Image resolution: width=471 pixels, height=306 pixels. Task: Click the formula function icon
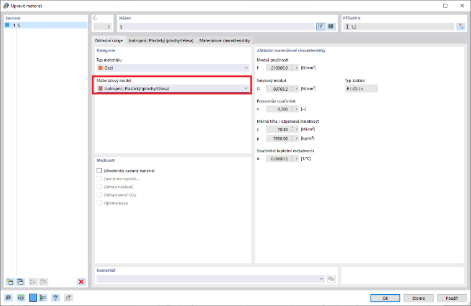click(x=68, y=297)
